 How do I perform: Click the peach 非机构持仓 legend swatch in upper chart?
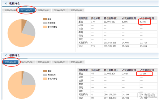(45, 27)
